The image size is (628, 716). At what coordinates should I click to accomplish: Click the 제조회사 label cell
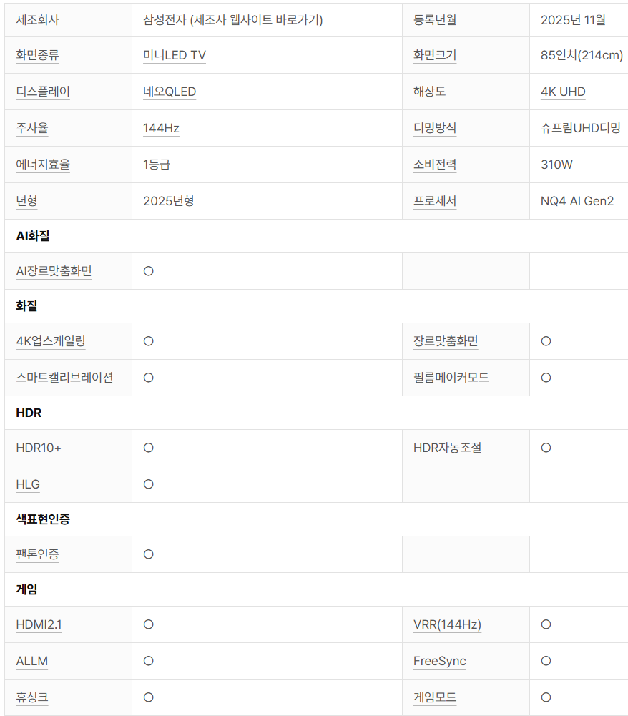tap(69, 20)
